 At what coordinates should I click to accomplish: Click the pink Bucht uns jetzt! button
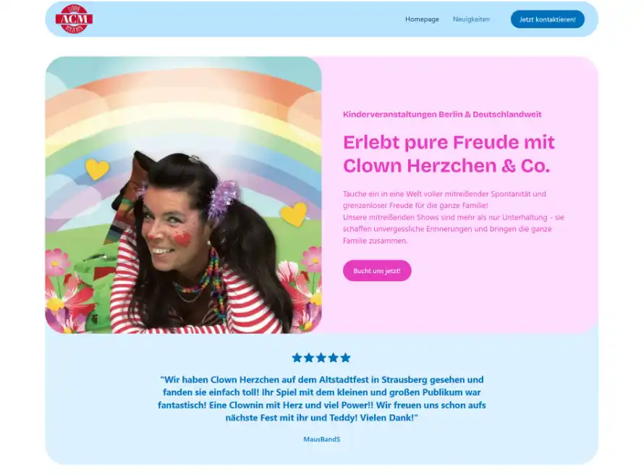376,270
